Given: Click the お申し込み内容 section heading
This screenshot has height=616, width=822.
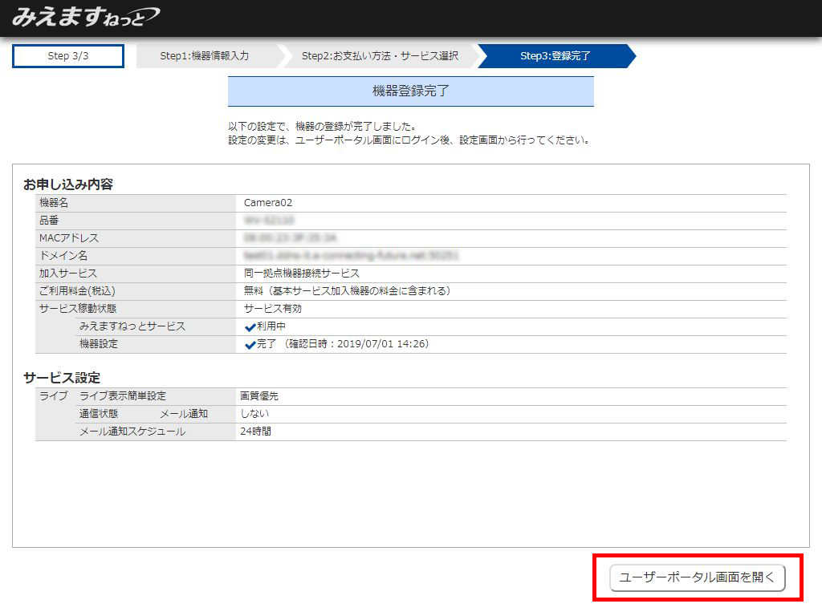Looking at the screenshot, I should [x=68, y=184].
